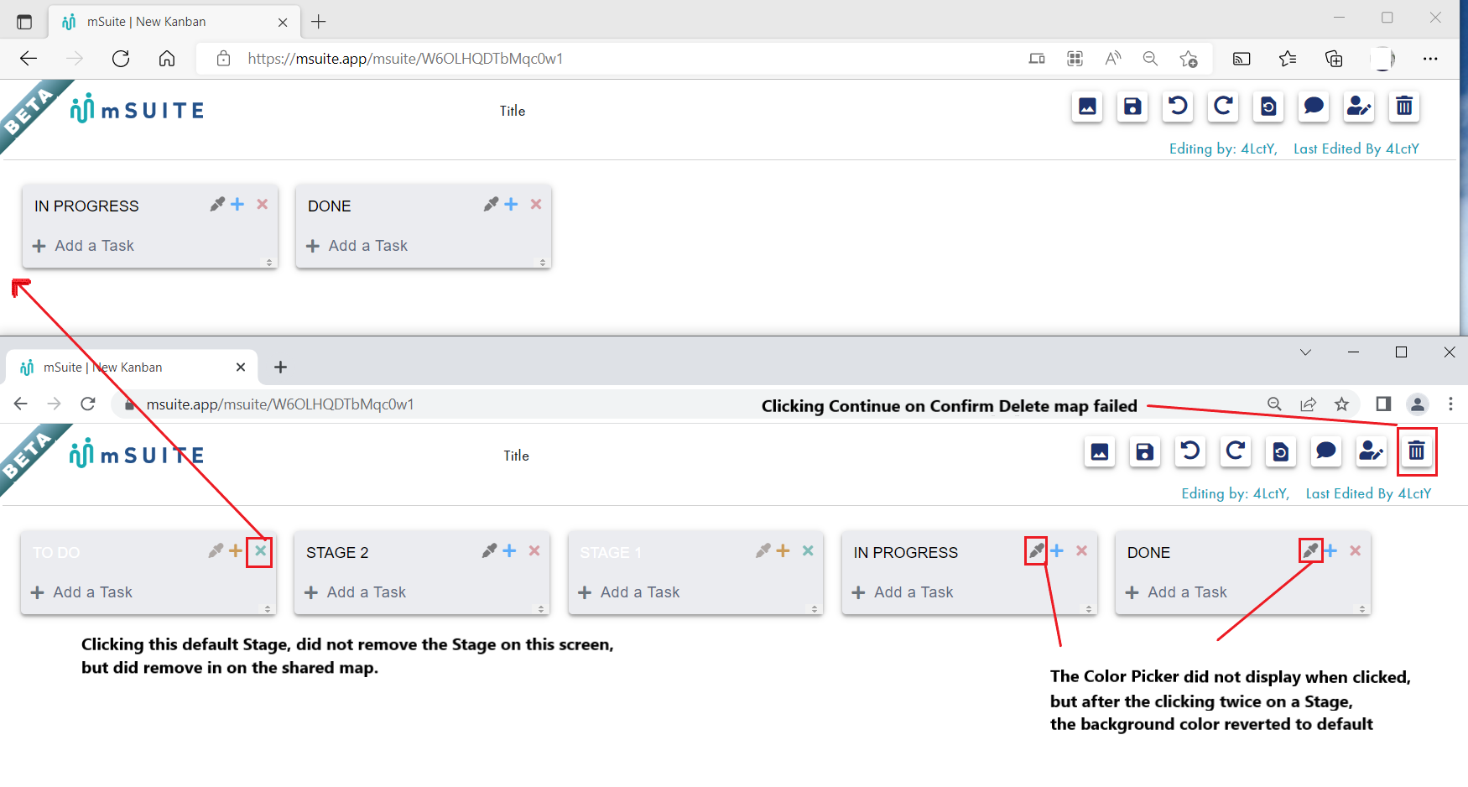Open the browser three-dot settings menu

click(x=1451, y=404)
